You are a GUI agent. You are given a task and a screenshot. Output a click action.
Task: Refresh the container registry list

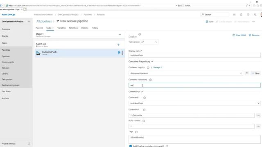[247, 73]
